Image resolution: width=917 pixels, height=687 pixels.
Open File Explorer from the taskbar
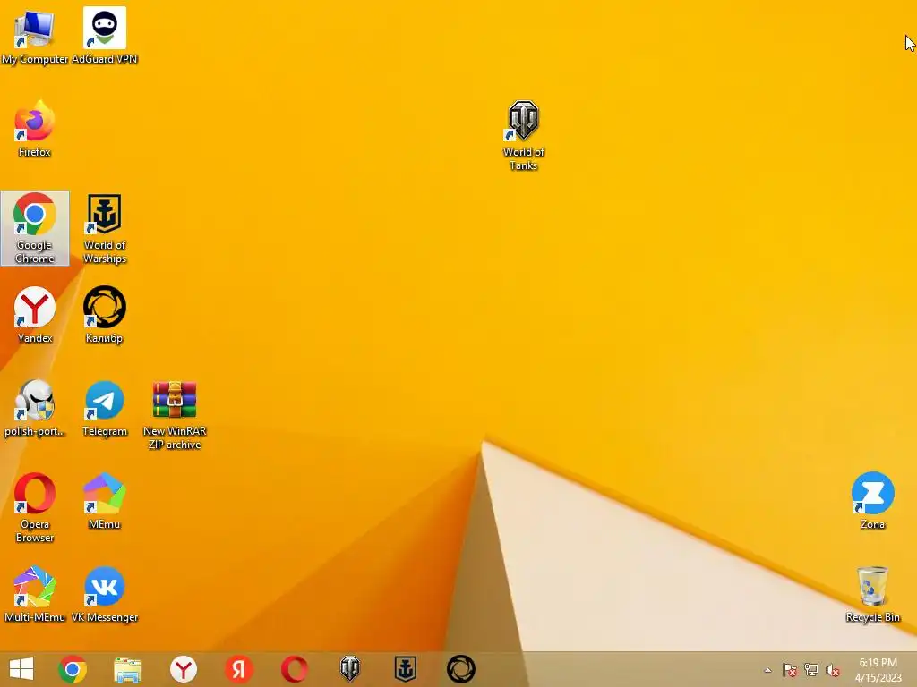[x=127, y=669]
